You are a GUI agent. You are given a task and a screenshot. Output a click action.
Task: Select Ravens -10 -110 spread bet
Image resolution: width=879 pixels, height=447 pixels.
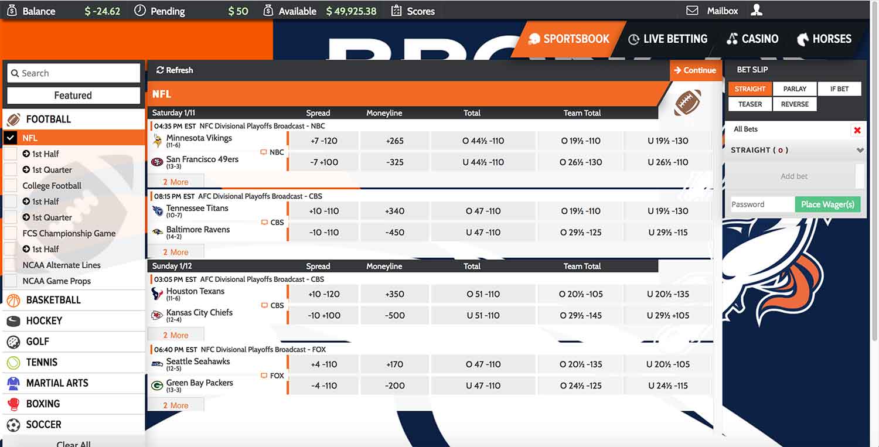pos(323,233)
